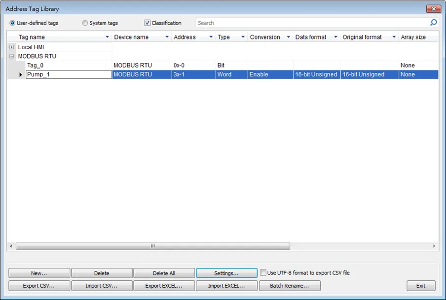Click the Word type cell of Pump_1
Image resolution: width=446 pixels, height=300 pixels.
[231, 74]
